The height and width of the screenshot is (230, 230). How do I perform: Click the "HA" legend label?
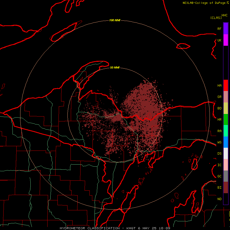point(219,85)
